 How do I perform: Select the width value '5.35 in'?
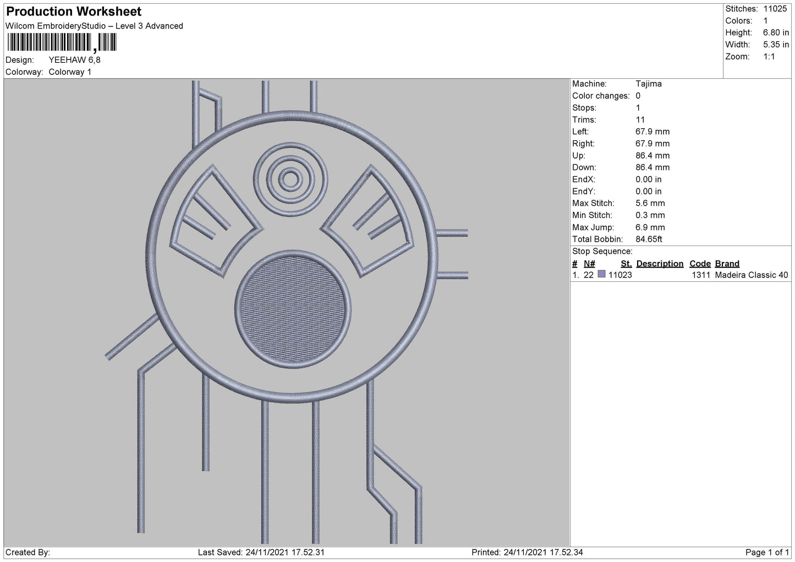click(776, 45)
